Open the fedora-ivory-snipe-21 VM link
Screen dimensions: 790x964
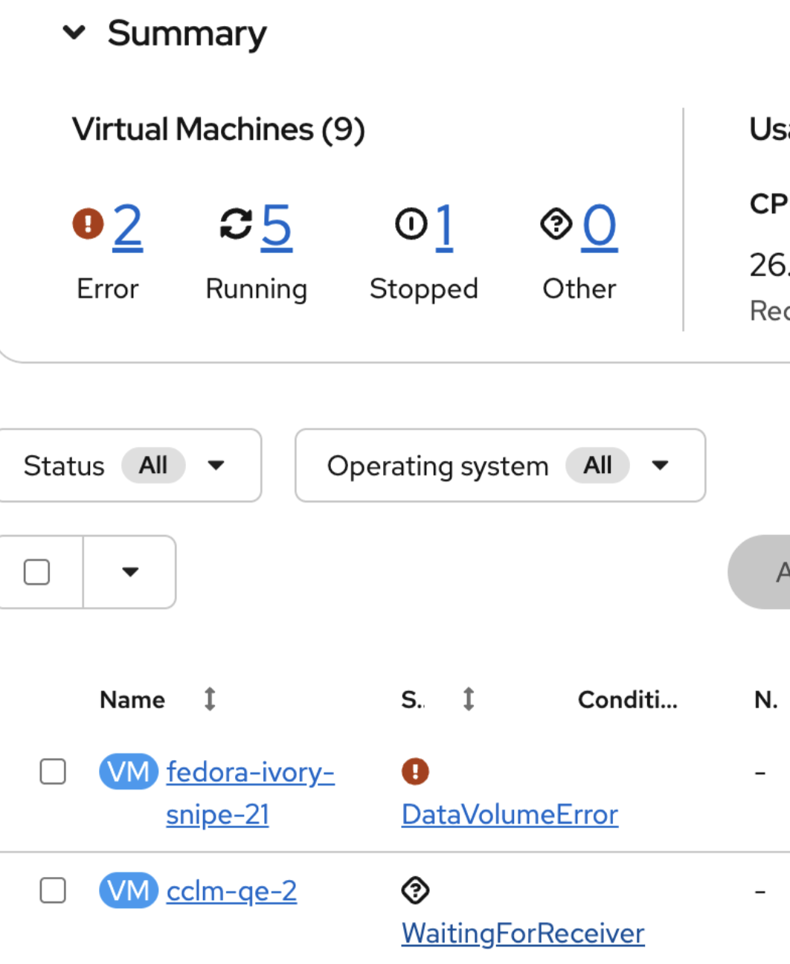[250, 774]
